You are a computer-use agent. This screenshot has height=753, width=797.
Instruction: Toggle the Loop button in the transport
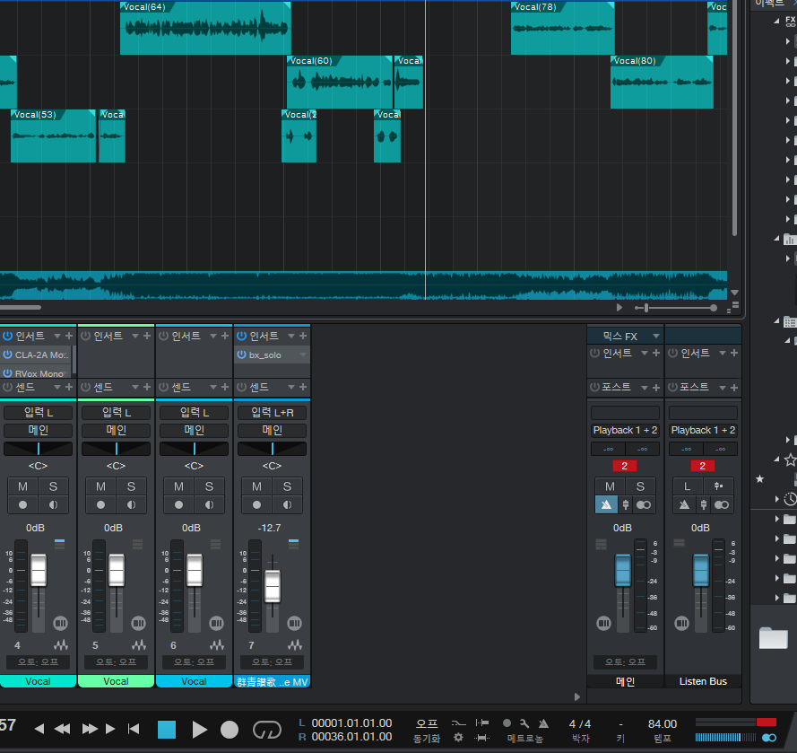click(x=267, y=730)
